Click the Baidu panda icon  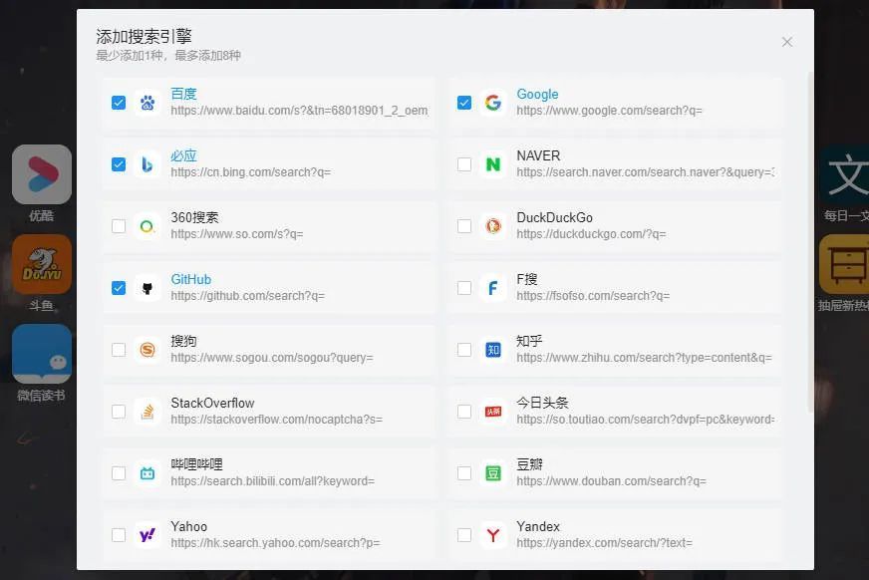tap(146, 103)
